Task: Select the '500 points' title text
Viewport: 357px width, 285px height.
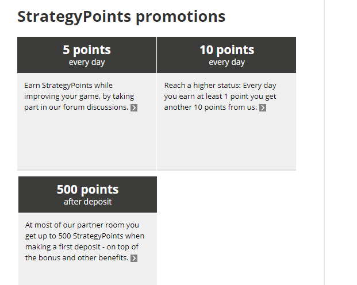Action: pos(87,189)
